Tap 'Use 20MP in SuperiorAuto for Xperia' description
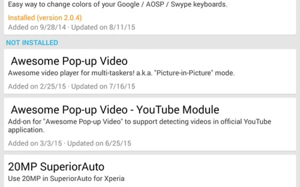 point(66,179)
